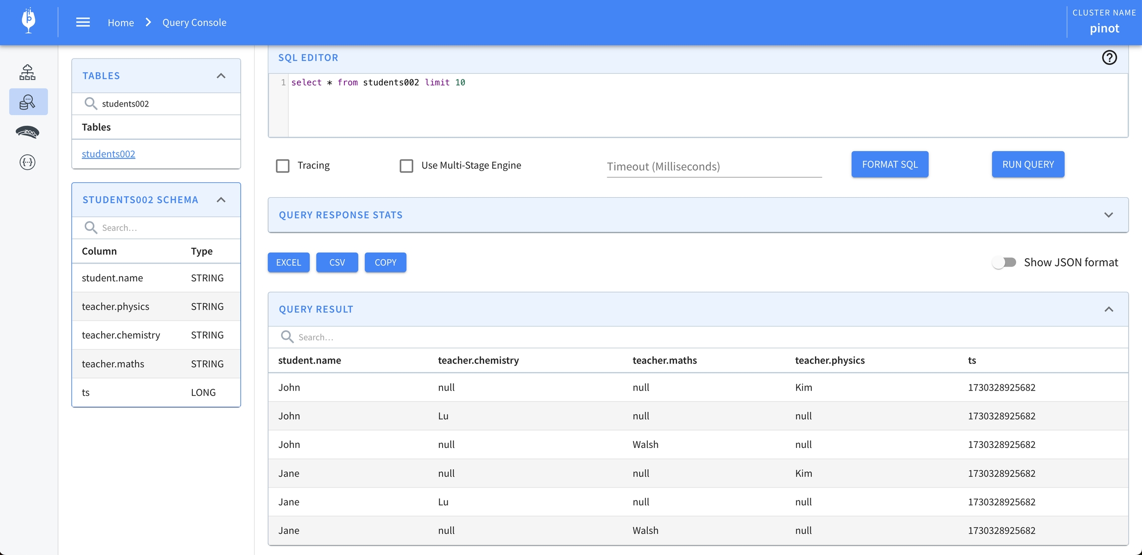Screen dimensions: 1142x555
Task: Enable the Tracing checkbox
Action: tap(283, 166)
